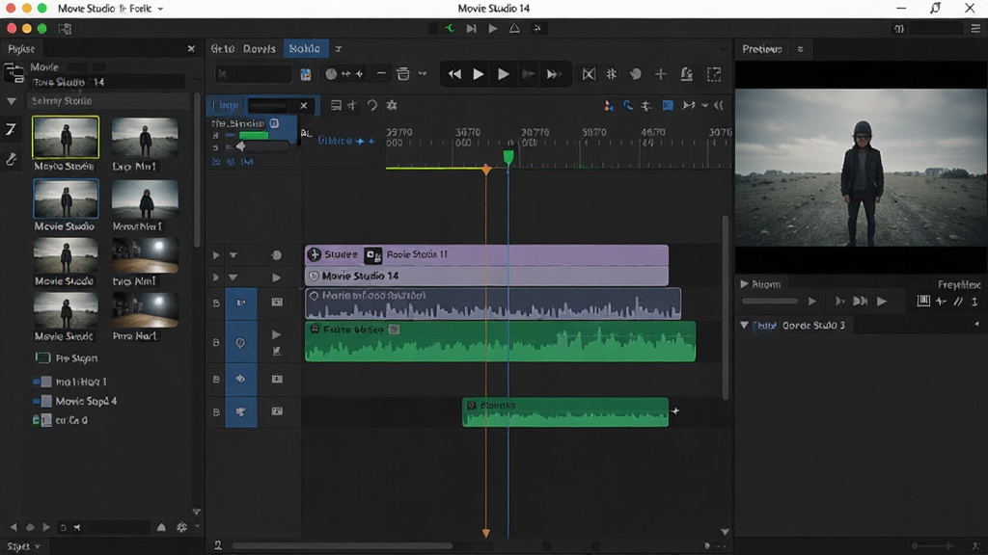Click the fast-forward button in transport controls

coord(552,74)
